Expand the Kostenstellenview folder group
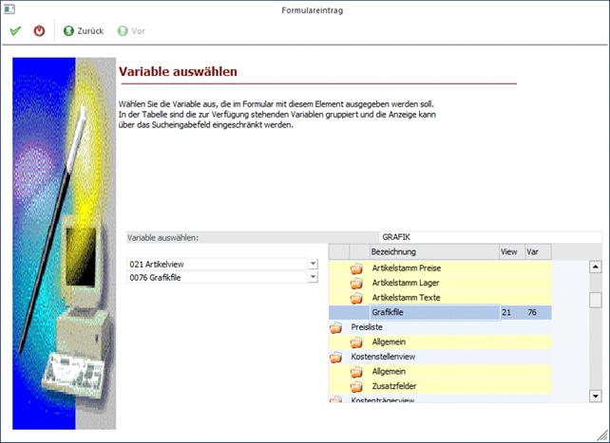This screenshot has width=610, height=443. point(335,357)
